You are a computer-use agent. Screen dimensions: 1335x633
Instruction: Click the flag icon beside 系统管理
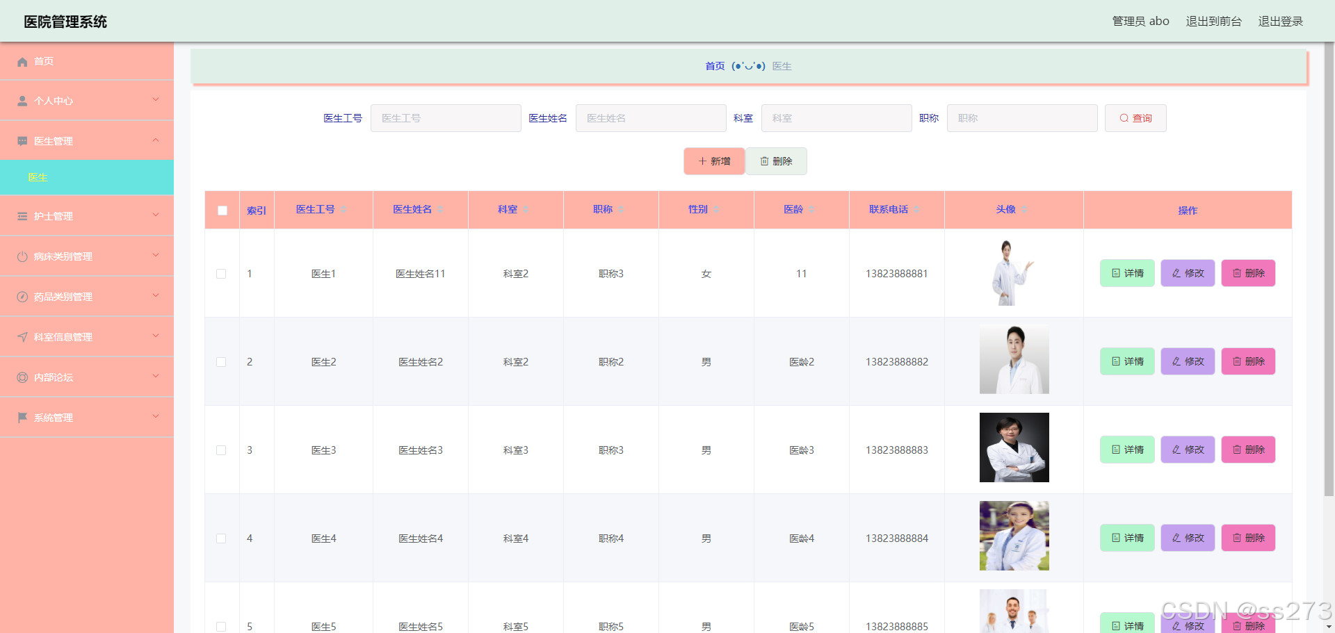point(22,418)
